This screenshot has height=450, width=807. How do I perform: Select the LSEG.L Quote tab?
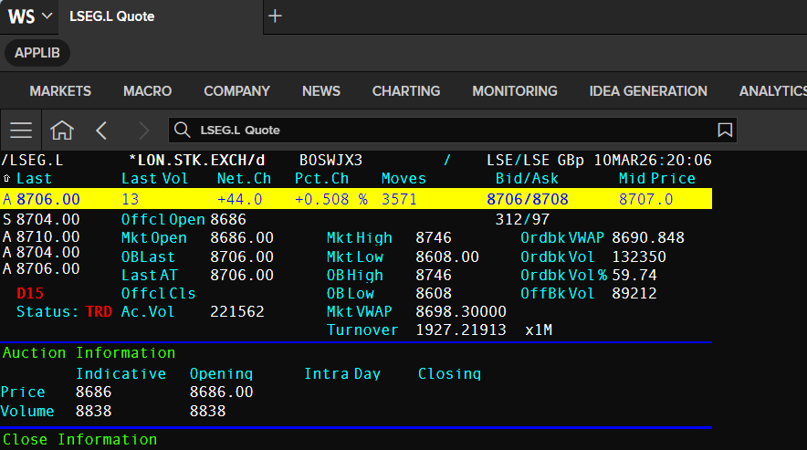coord(111,16)
